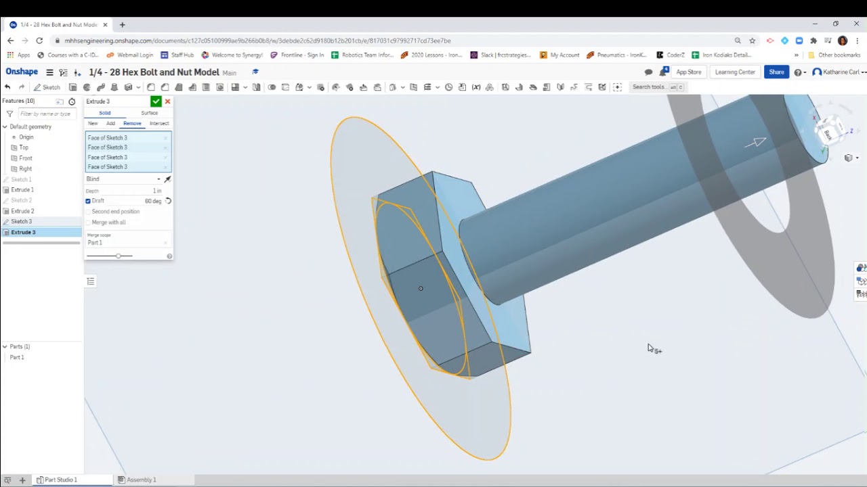Click the Undo arrow in toolbar
The width and height of the screenshot is (867, 487).
pyautogui.click(x=7, y=87)
